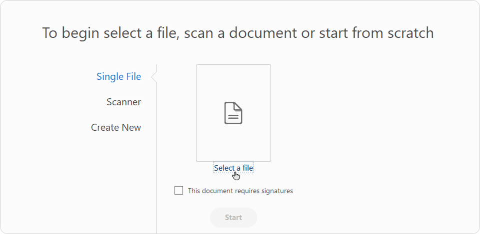Select the Single File option
Image resolution: width=480 pixels, height=234 pixels.
click(x=118, y=77)
